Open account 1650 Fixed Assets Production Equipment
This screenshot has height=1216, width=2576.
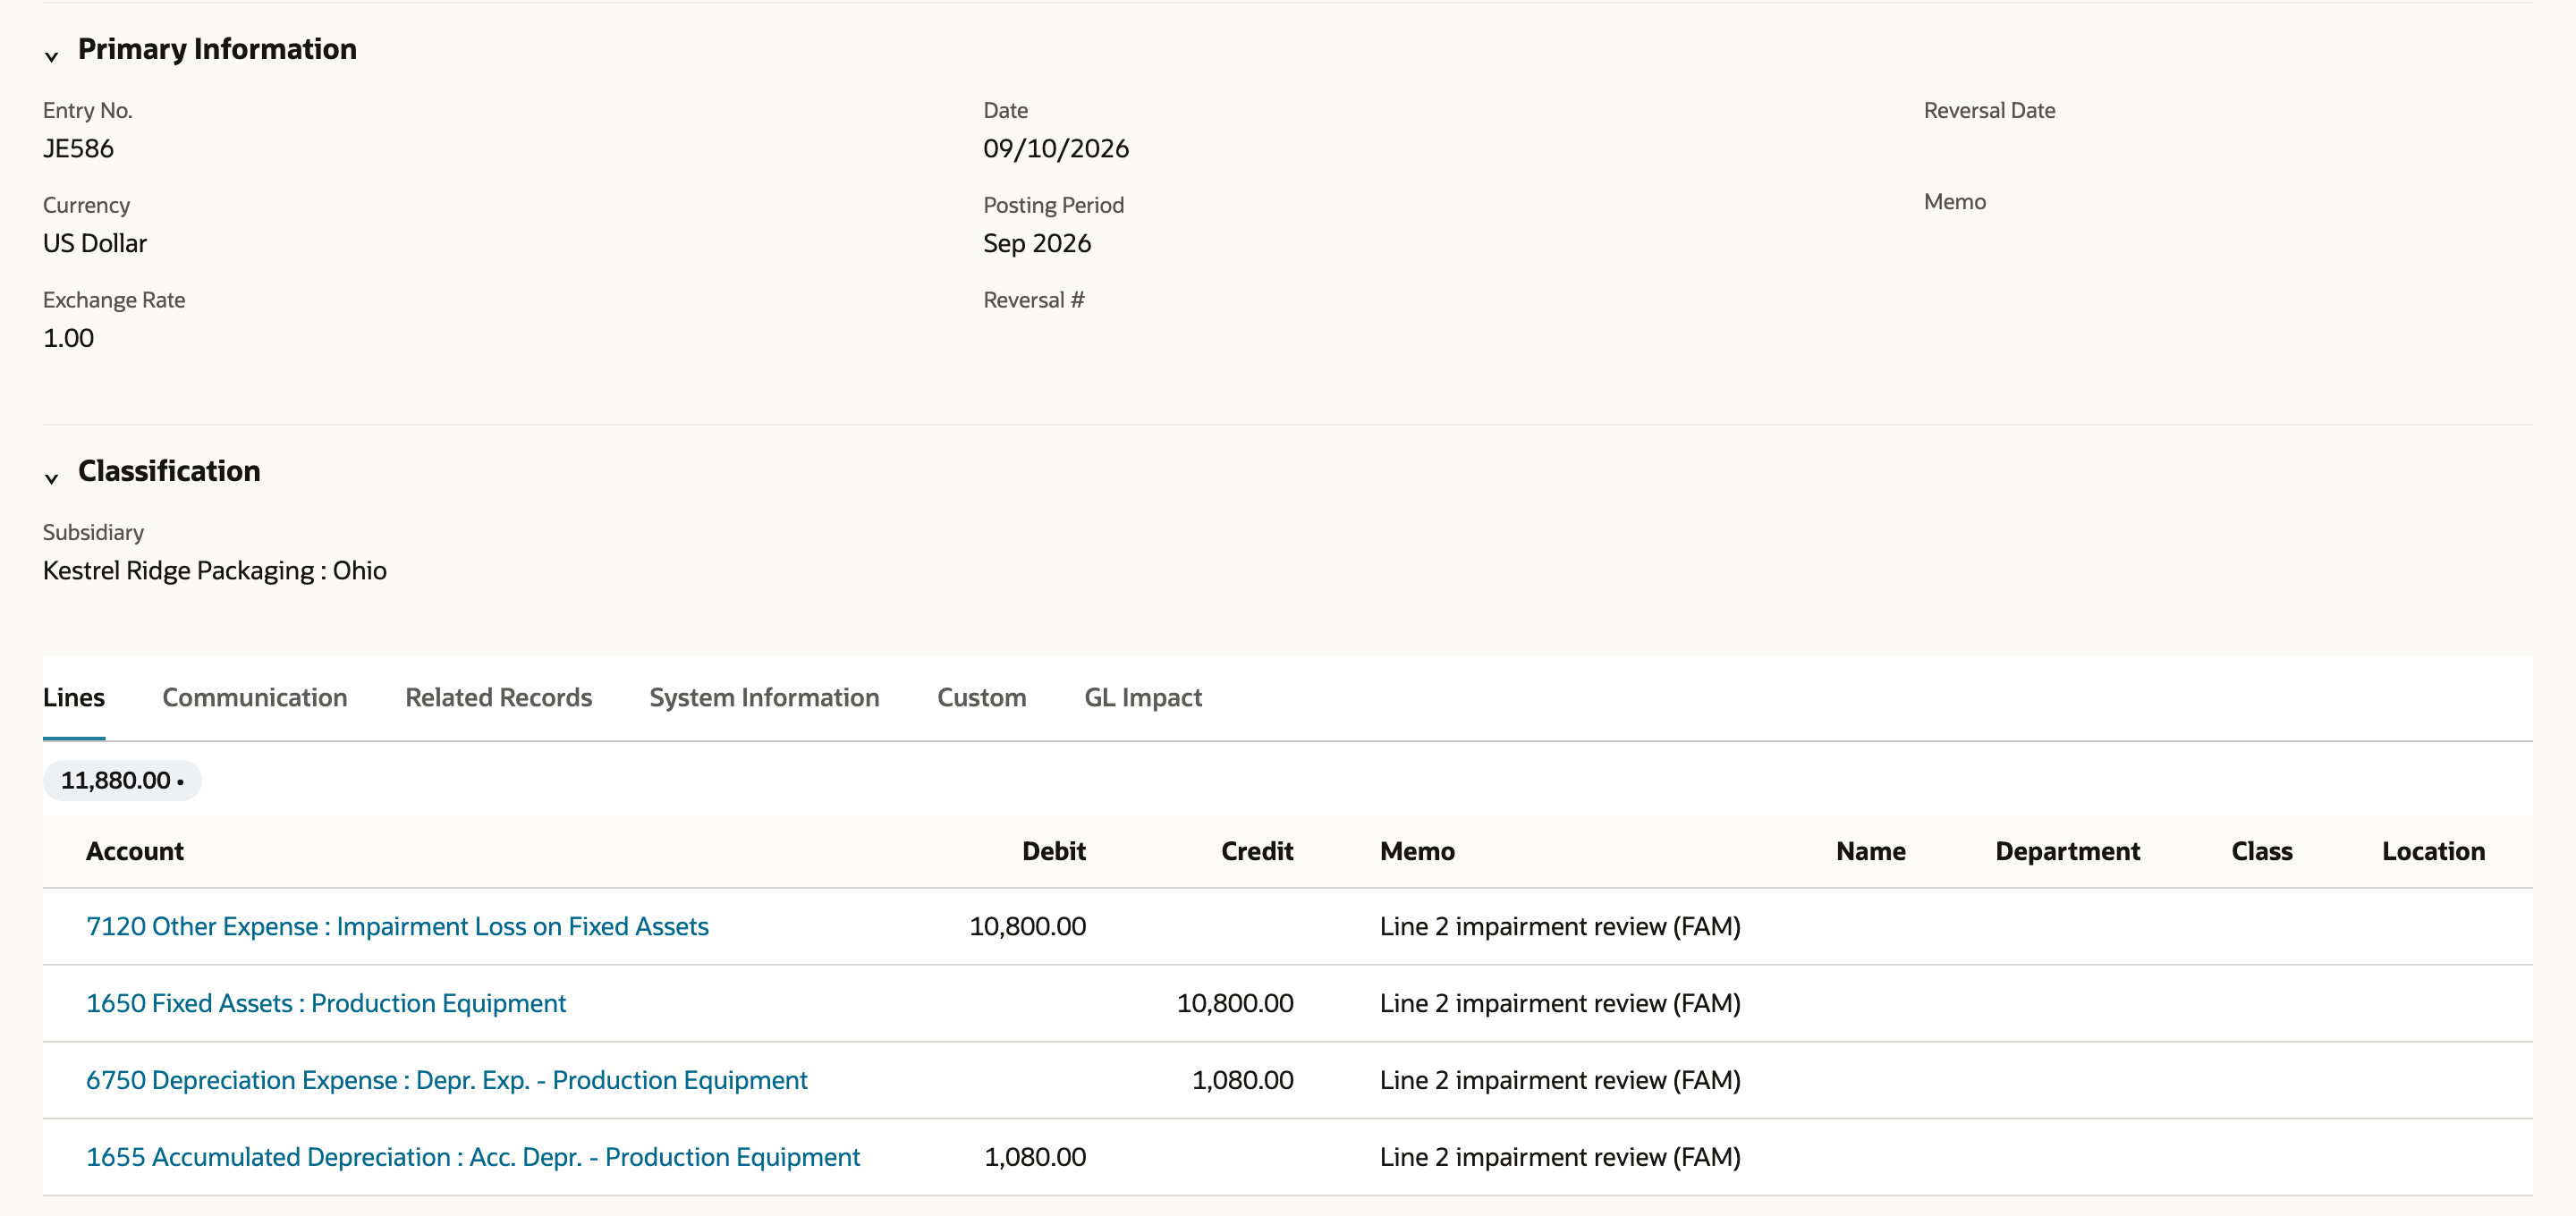coord(326,1003)
